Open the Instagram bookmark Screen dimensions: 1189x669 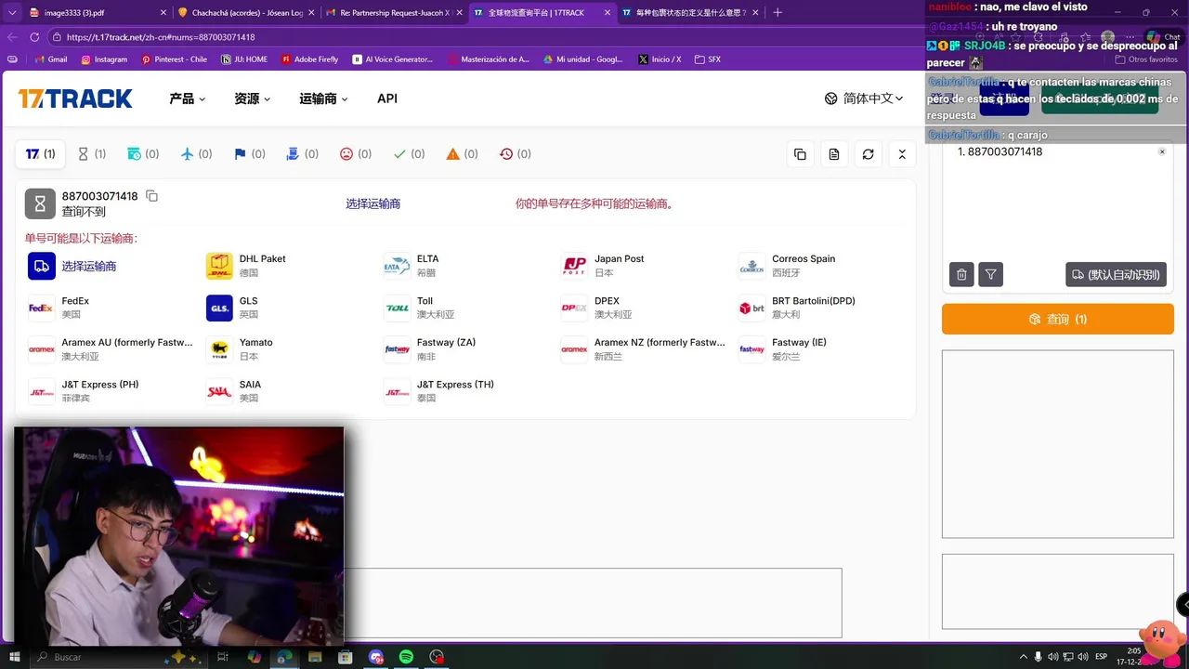pos(104,59)
